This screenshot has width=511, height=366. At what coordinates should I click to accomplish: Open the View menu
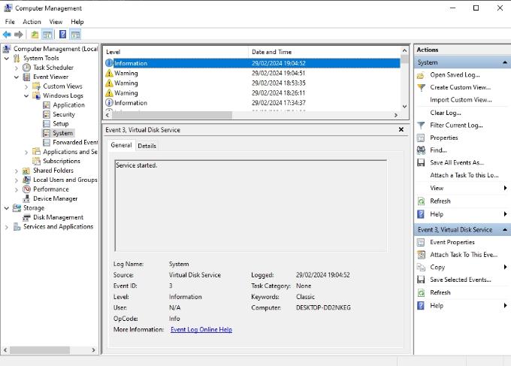pos(56,22)
